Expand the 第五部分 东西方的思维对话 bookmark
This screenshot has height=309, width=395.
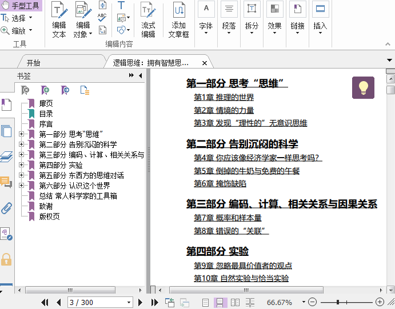click(21, 175)
